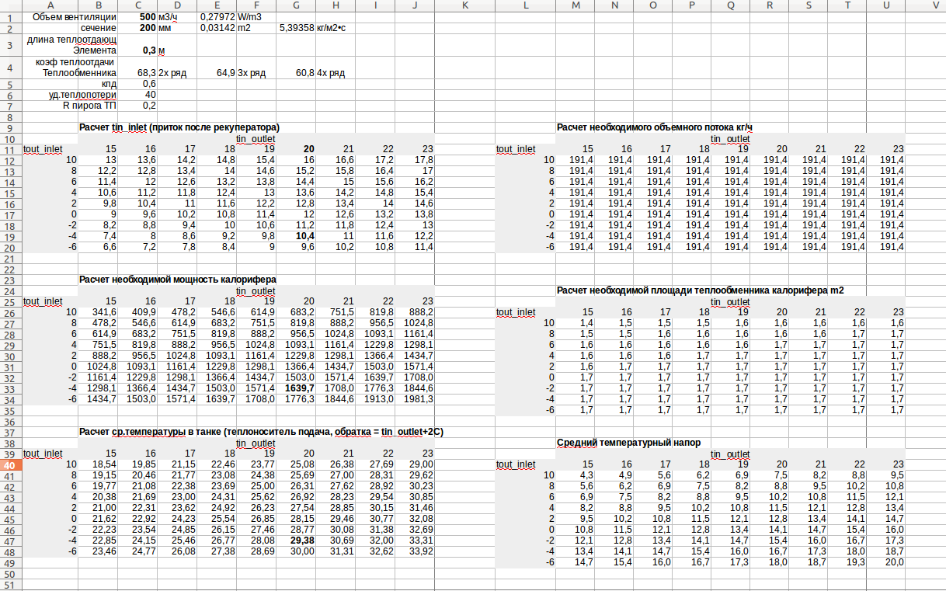Select row 23 header
This screenshot has width=946, height=591.
[11, 280]
